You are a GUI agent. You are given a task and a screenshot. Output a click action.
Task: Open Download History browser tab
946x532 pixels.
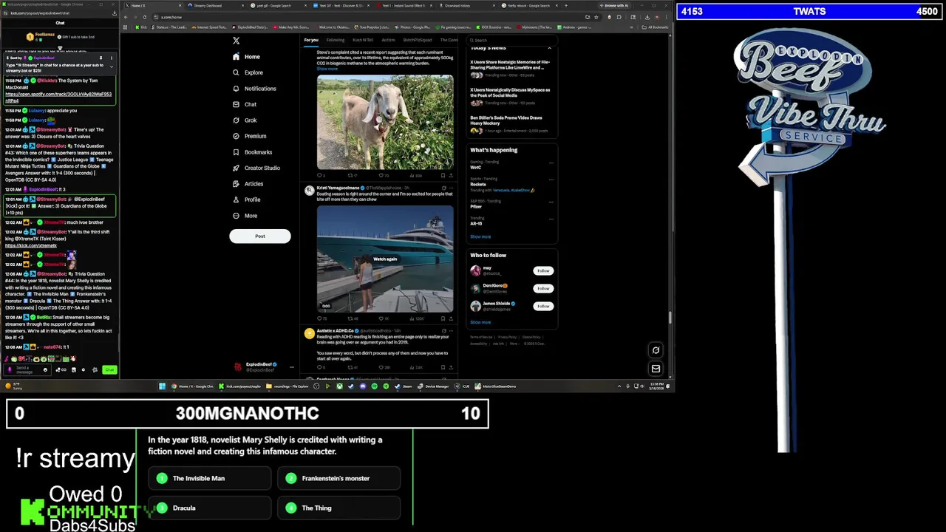tap(457, 5)
